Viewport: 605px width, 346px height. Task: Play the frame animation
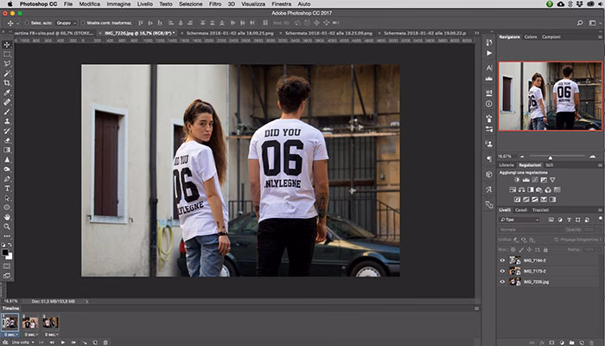click(63, 343)
